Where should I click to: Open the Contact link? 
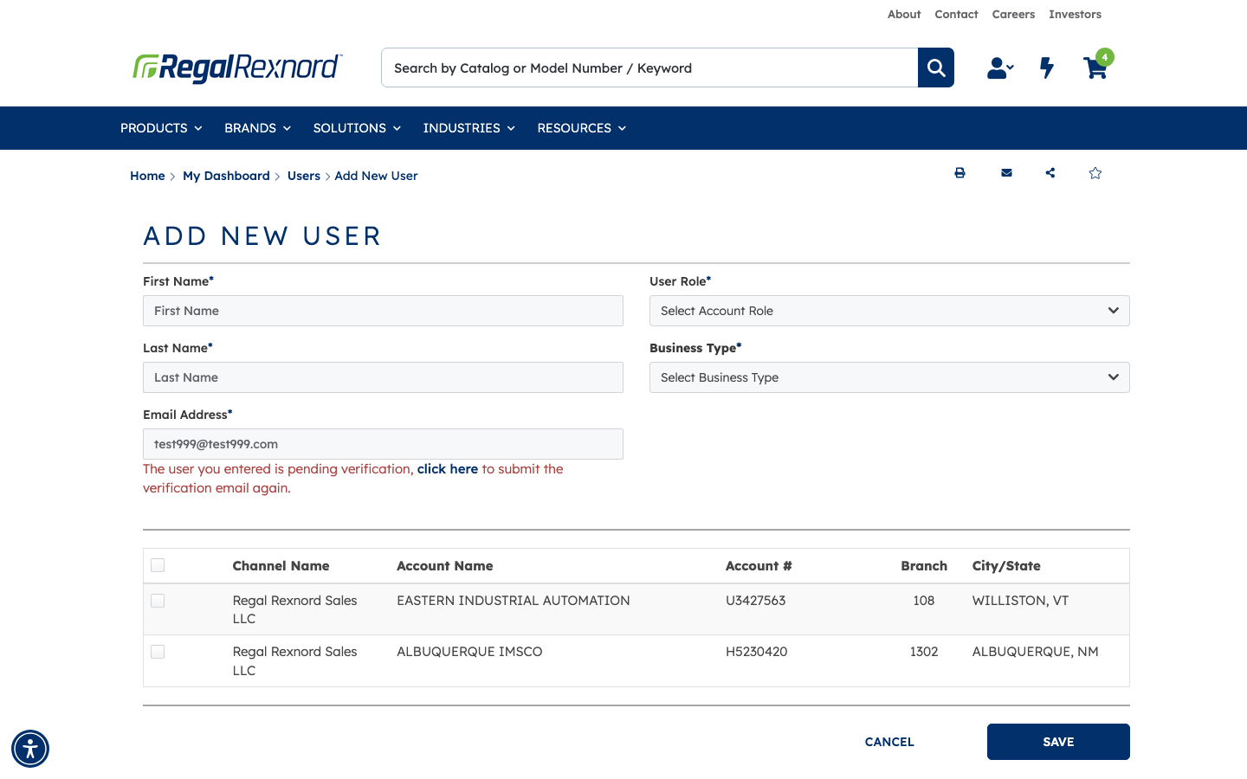click(956, 15)
